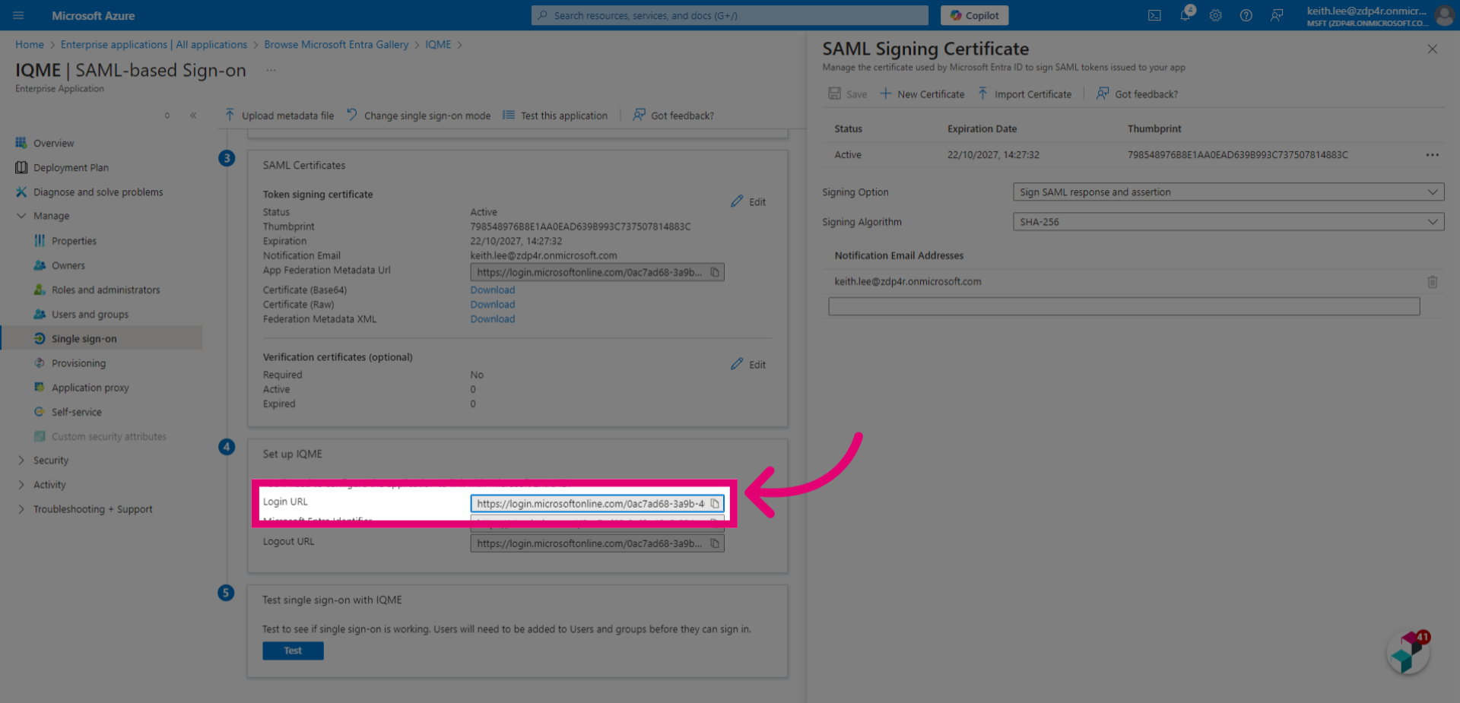Click Got feedback in SAML-based Sign-on toolbar
1460x703 pixels.
pyautogui.click(x=674, y=116)
